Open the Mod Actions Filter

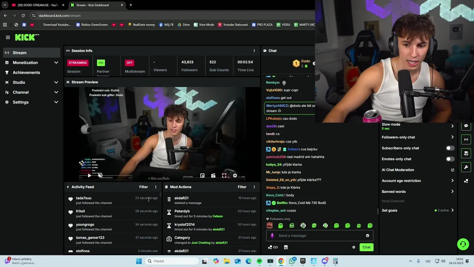click(x=242, y=187)
